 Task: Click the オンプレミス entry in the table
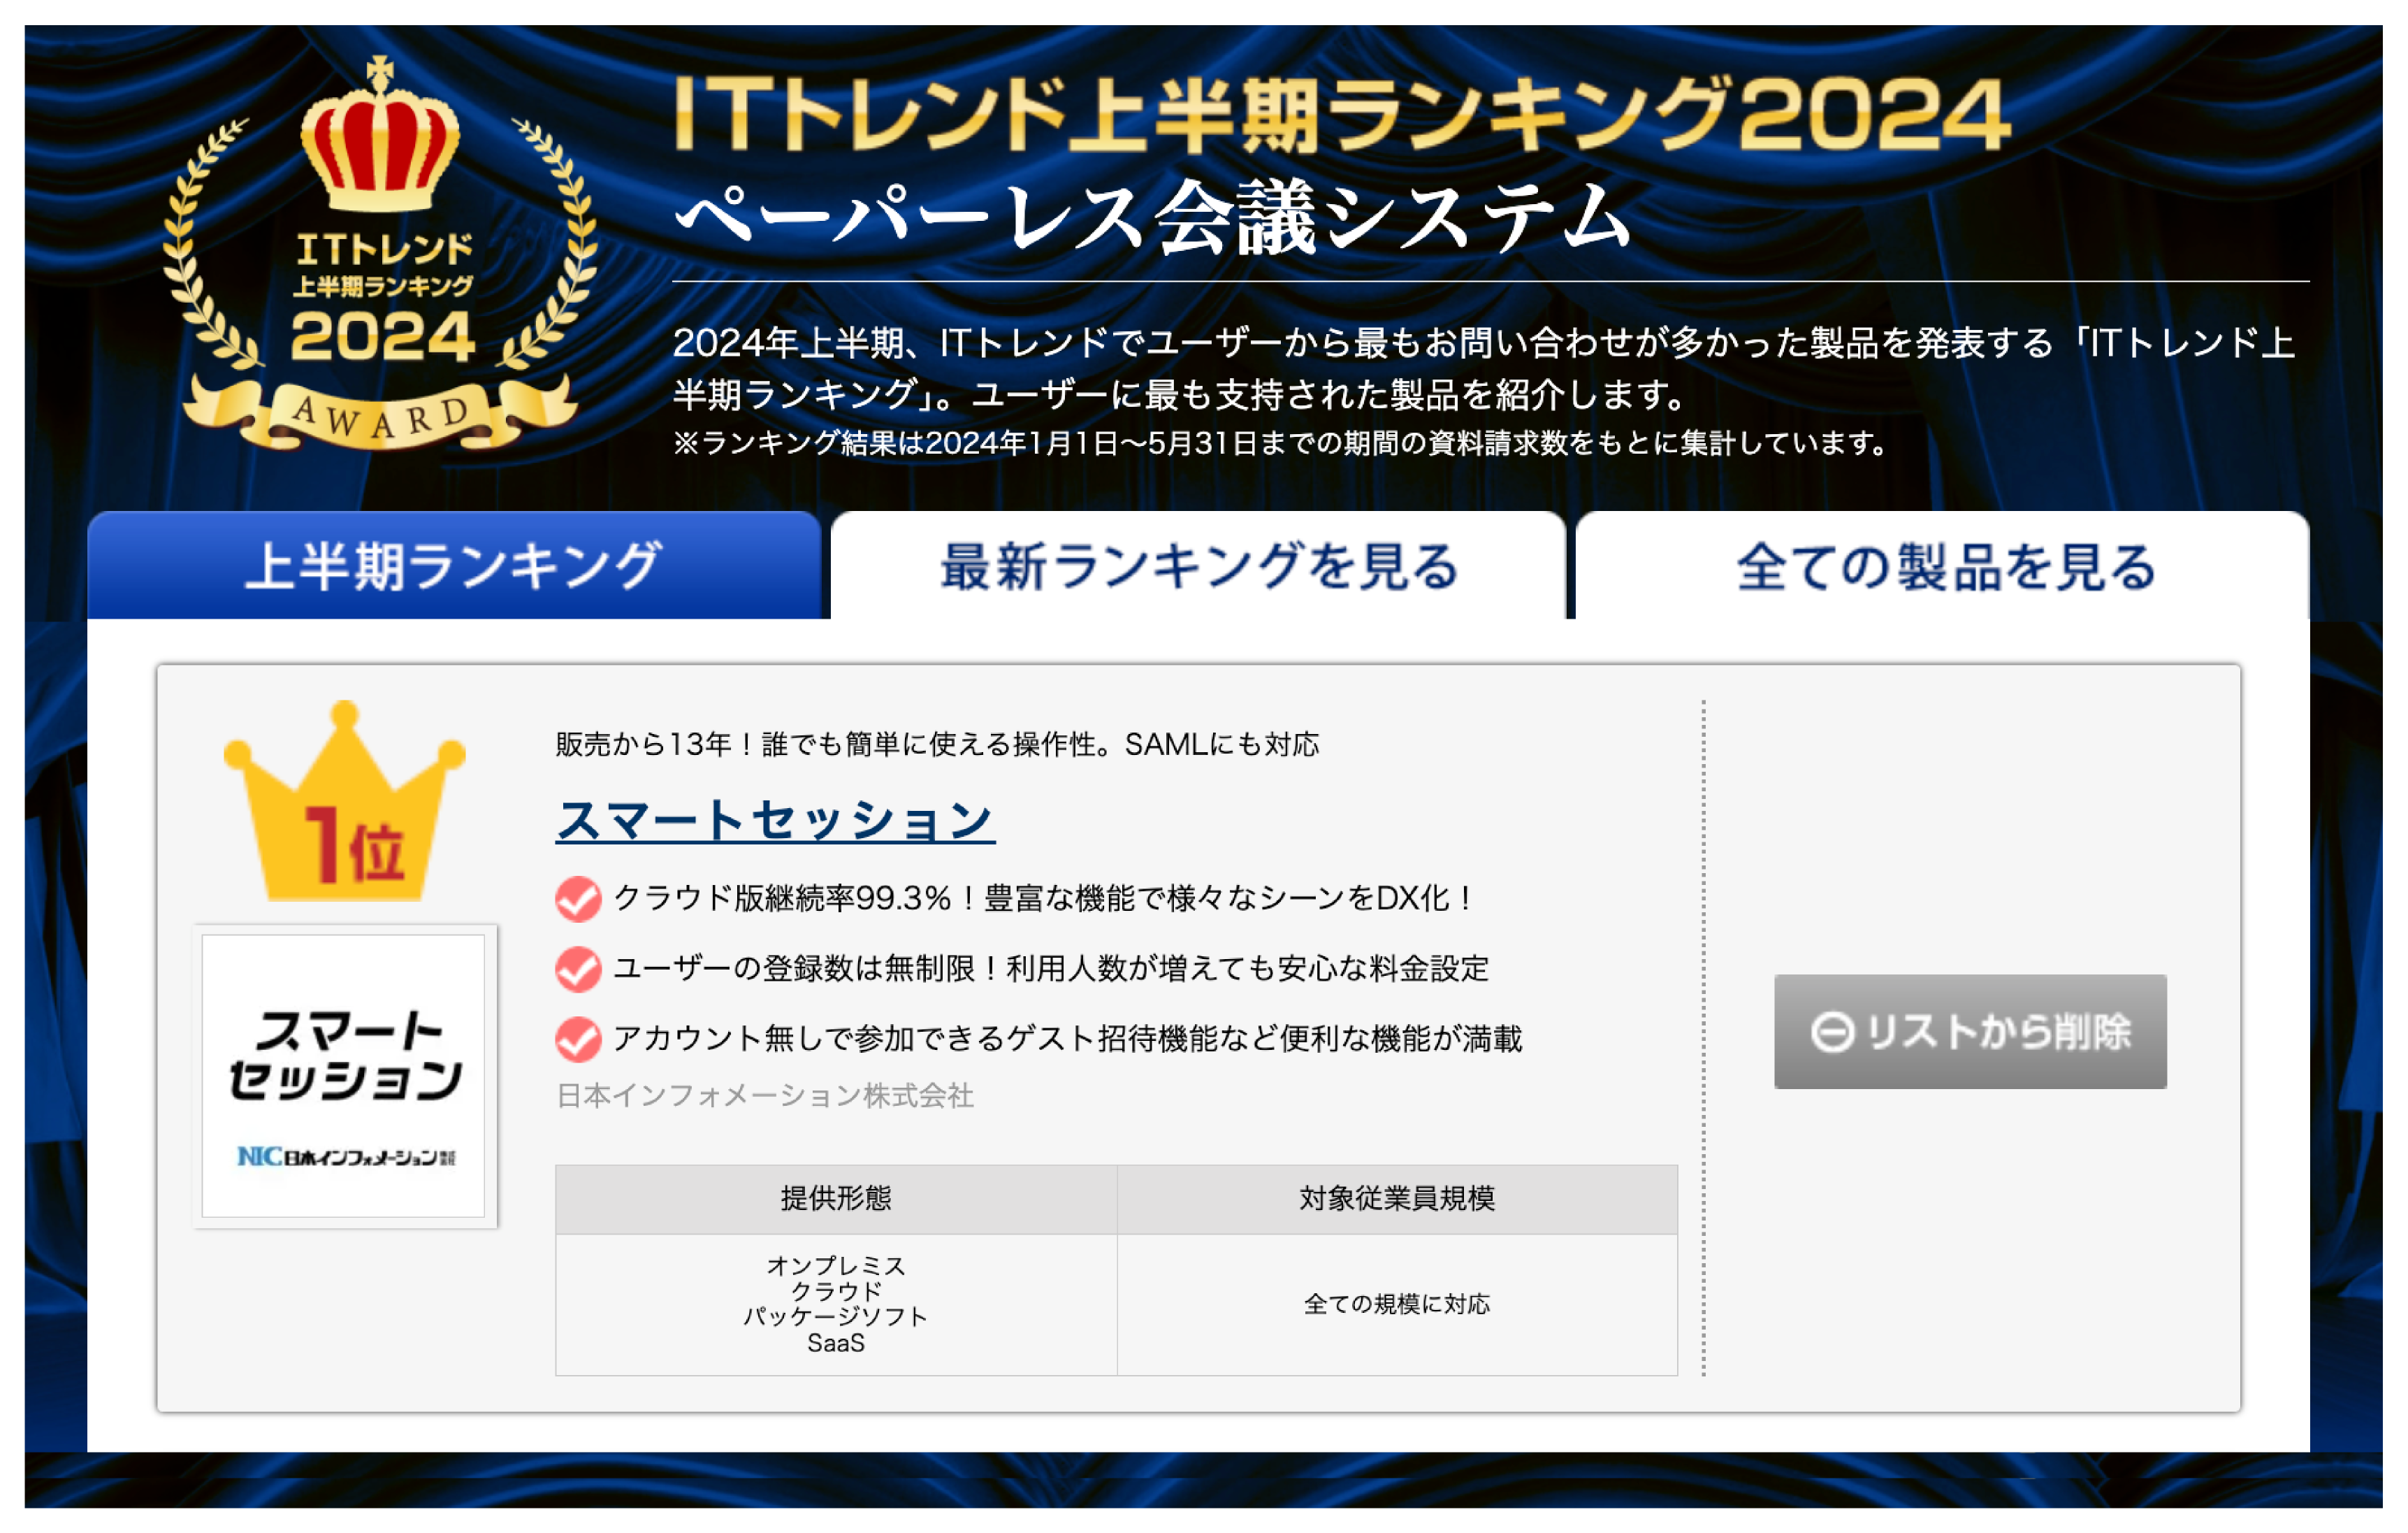tap(836, 1266)
